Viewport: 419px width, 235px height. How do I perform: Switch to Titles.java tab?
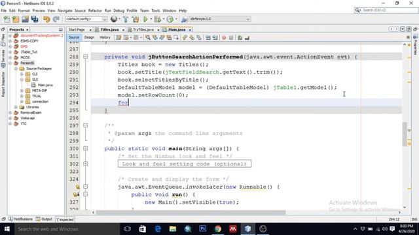pos(109,29)
